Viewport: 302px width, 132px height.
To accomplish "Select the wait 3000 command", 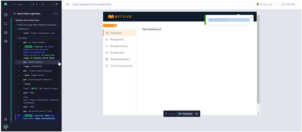I will (37, 93).
